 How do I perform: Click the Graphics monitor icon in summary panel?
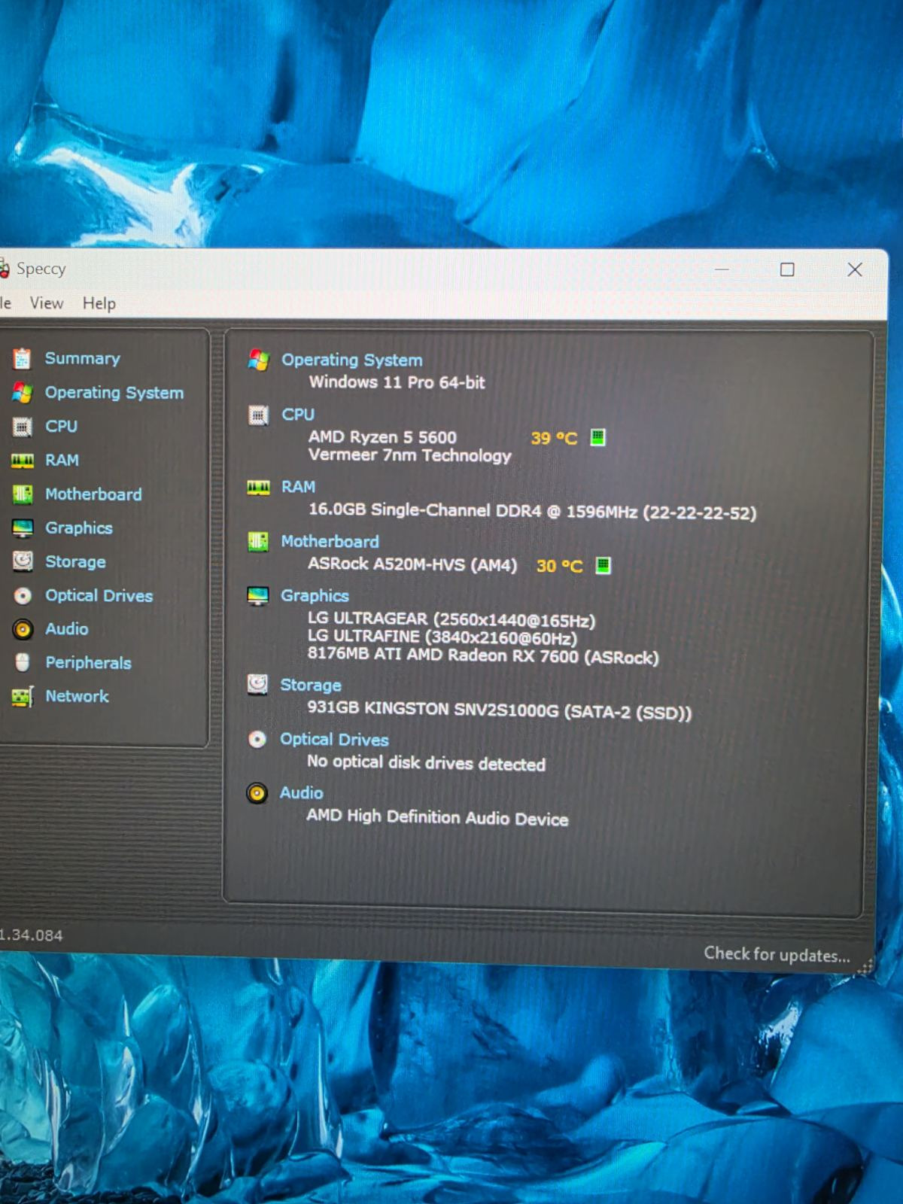(257, 596)
